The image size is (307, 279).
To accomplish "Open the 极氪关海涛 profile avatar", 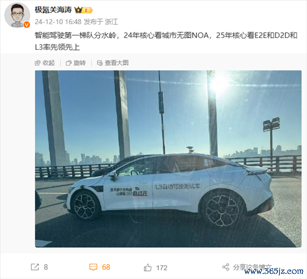I will pyautogui.click(x=17, y=15).
